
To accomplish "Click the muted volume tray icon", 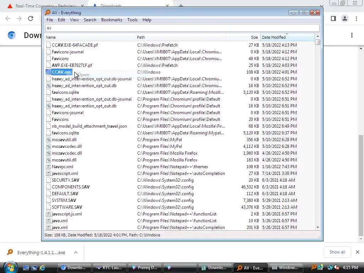I will [x=336, y=267].
